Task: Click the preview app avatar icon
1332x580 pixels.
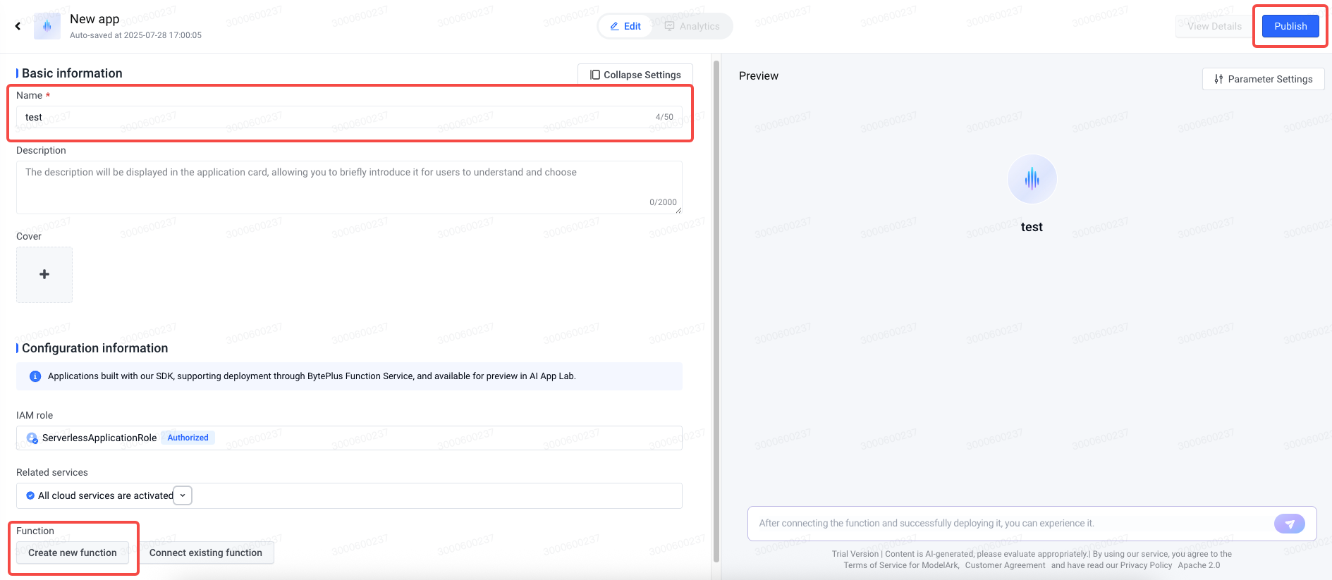Action: pyautogui.click(x=1032, y=179)
